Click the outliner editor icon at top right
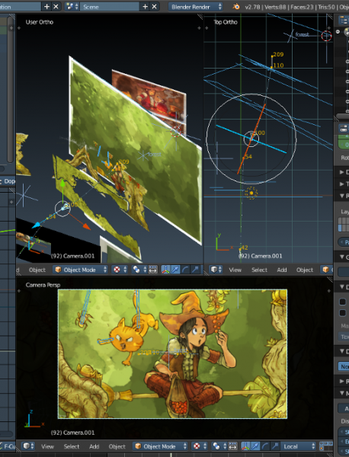Screen dimensions: 349x457 pyautogui.click(x=343, y=20)
